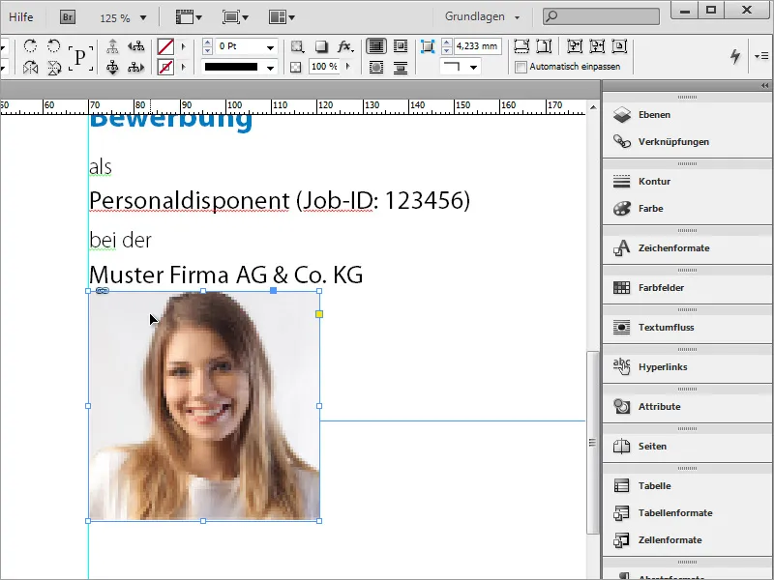Open the 0 Pt stroke weight dropdown

coord(270,47)
